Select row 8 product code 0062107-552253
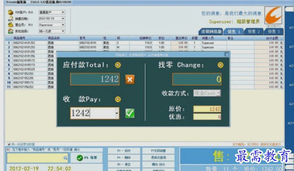The image size is (294, 171). coord(23,73)
